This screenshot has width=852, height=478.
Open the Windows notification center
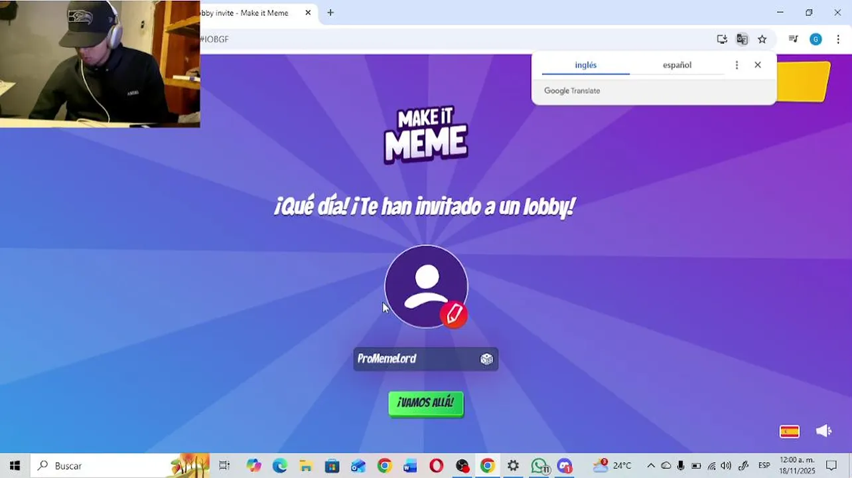pyautogui.click(x=831, y=465)
